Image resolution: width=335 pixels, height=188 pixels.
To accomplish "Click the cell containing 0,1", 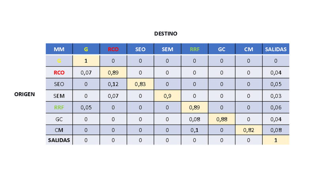I will pyautogui.click(x=194, y=130).
